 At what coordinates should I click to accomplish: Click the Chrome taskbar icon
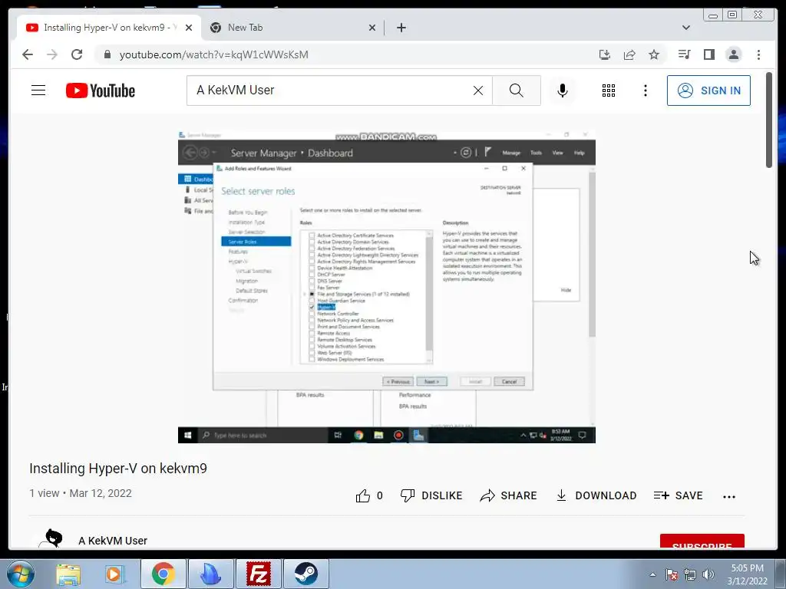163,574
